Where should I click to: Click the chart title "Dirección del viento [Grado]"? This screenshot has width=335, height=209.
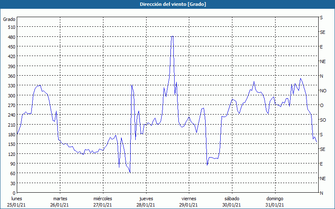(x=173, y=4)
